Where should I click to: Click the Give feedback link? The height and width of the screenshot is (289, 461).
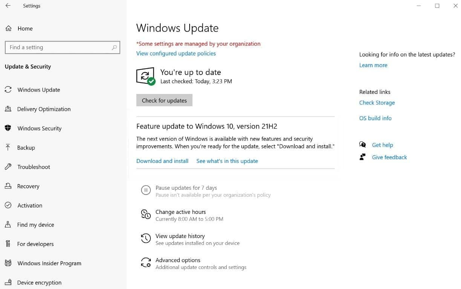point(389,157)
